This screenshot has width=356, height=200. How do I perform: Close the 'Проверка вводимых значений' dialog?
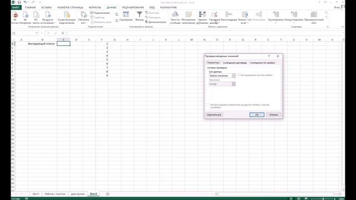(278, 56)
